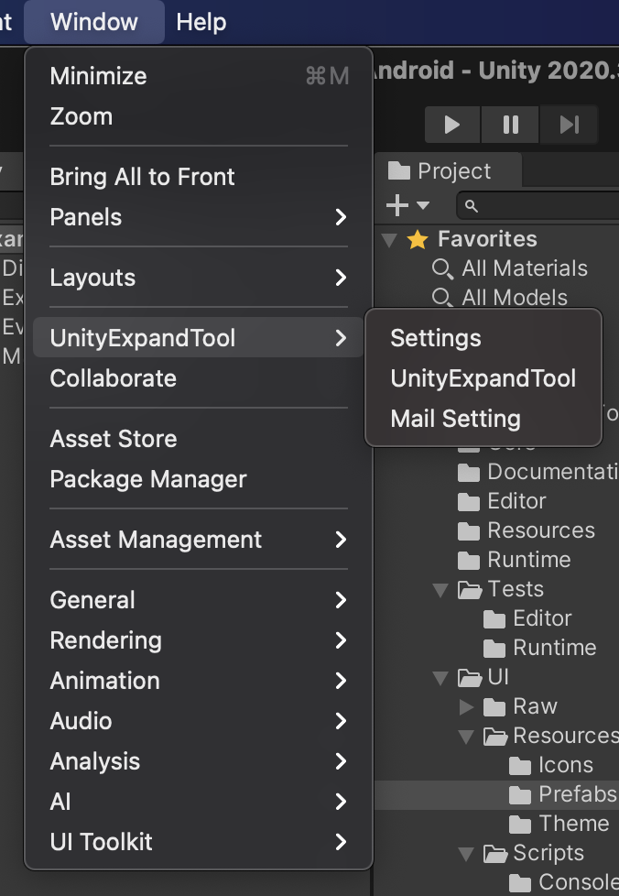
Task: Expand the Audio submenu
Action: pyautogui.click(x=199, y=721)
